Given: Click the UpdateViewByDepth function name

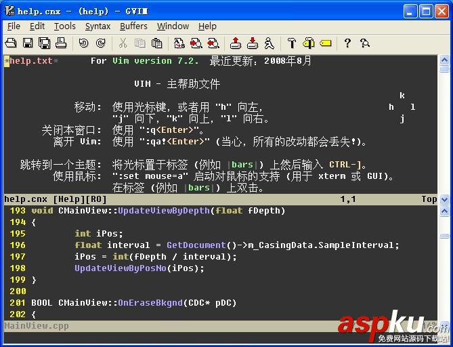Looking at the screenshot, I should (x=164, y=211).
